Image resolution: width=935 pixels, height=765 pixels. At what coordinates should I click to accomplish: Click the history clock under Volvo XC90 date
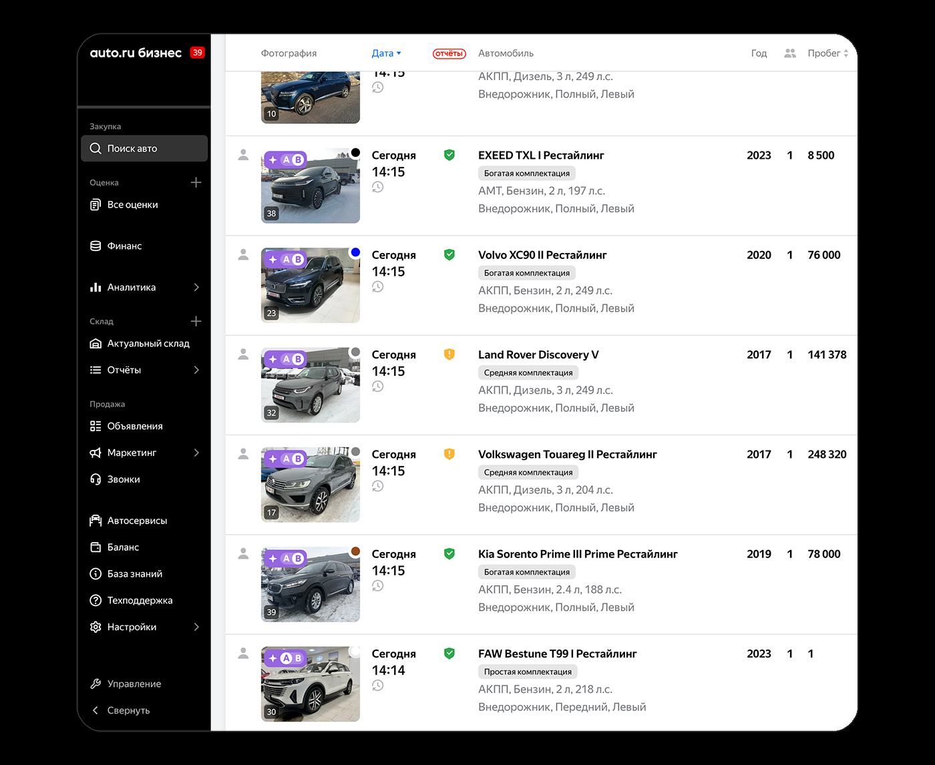pyautogui.click(x=378, y=287)
